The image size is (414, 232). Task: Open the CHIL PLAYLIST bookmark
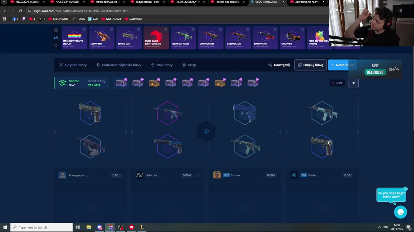59,19
